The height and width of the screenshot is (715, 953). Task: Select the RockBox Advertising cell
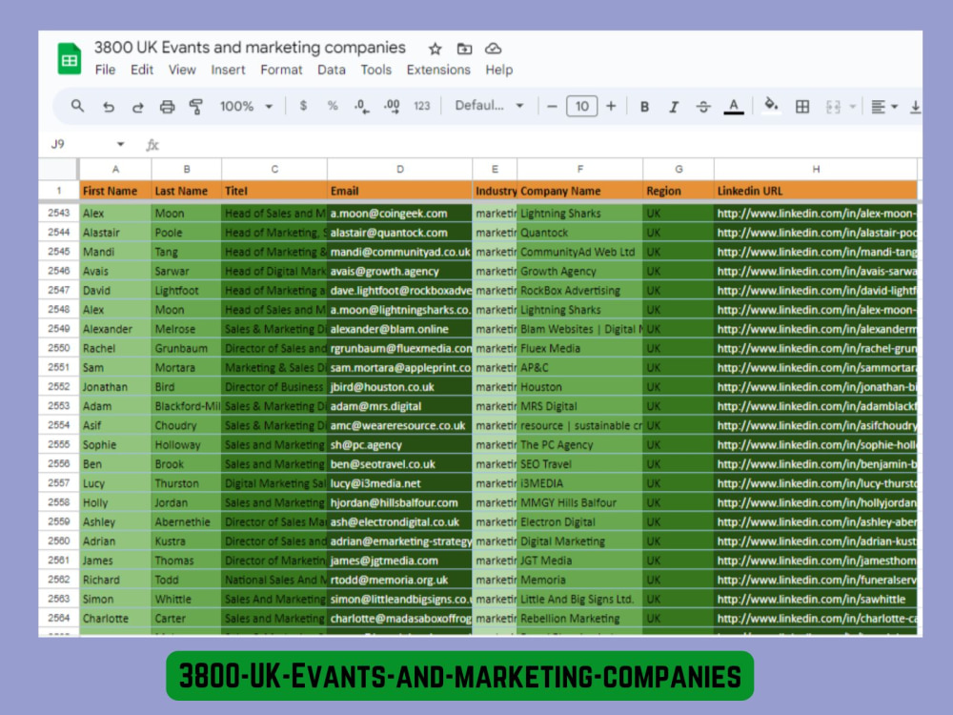[579, 291]
